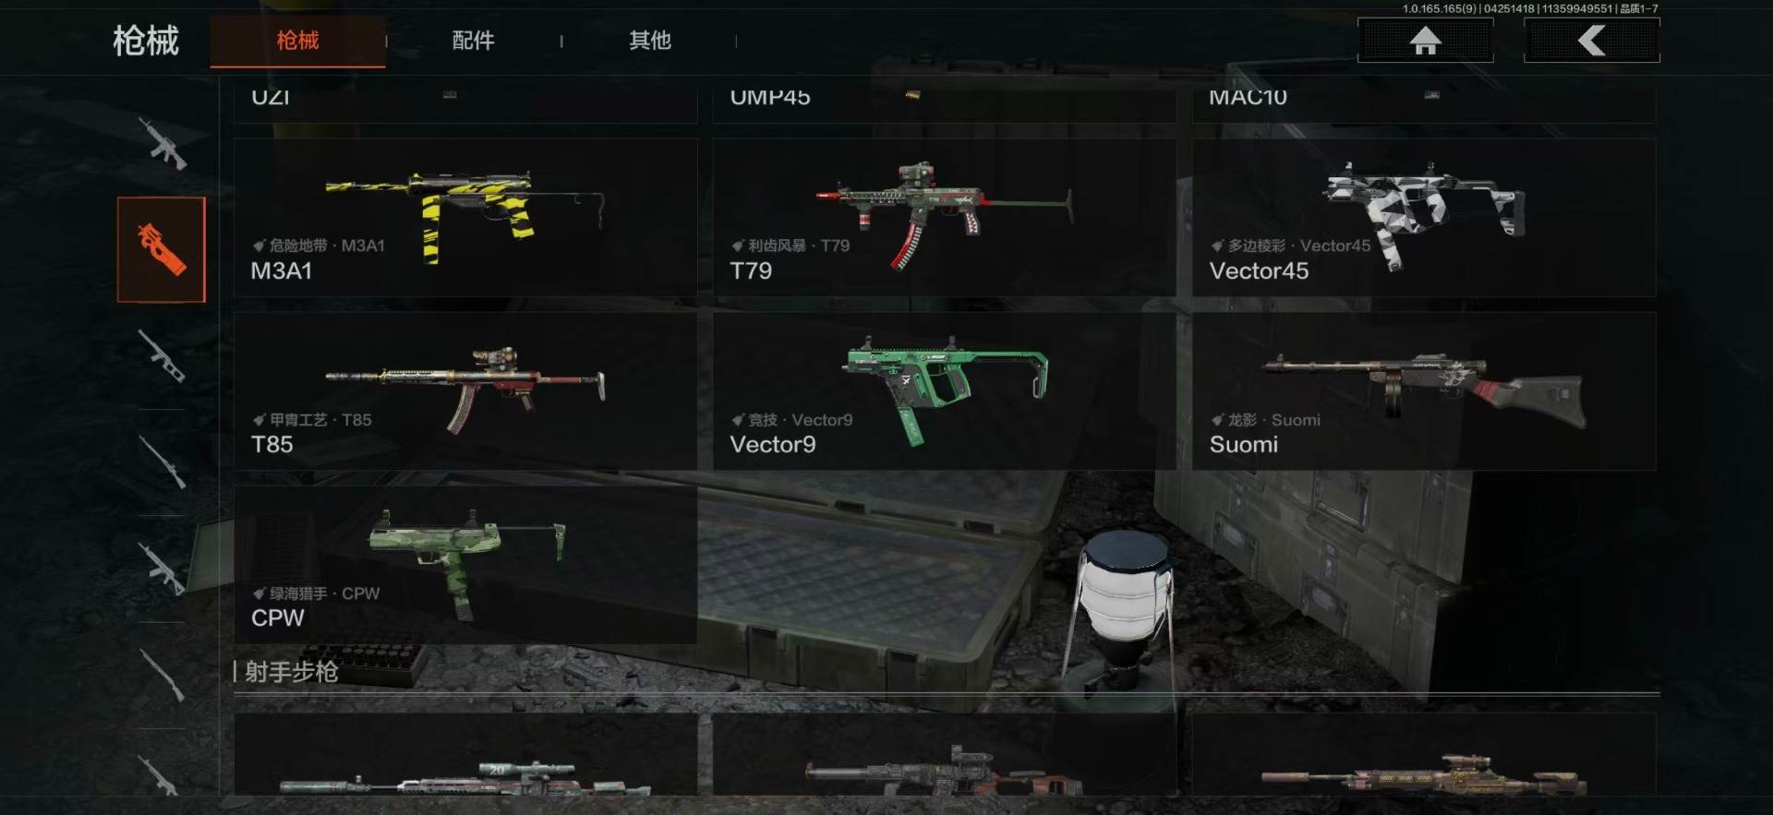Click the 射手步枪 section header
The width and height of the screenshot is (1773, 815).
click(x=291, y=672)
